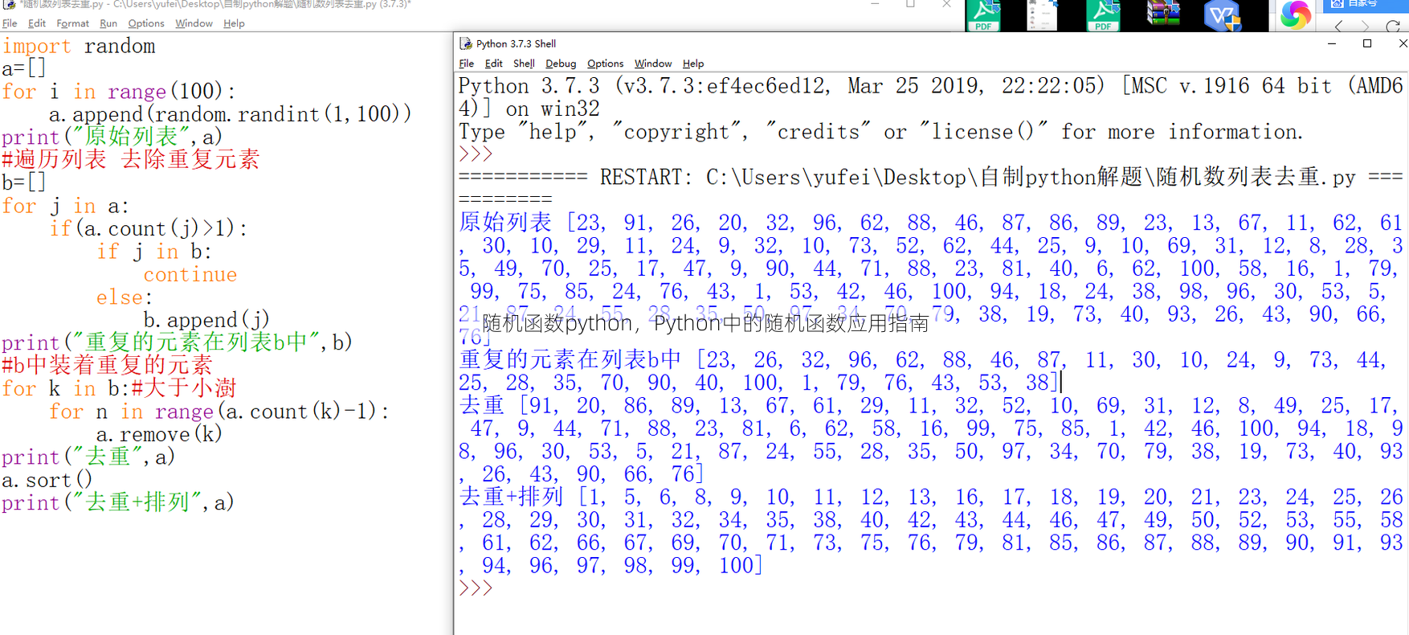Viewport: 1409px width, 635px height.
Task: Click the print("去重",a) line
Action: (88, 457)
